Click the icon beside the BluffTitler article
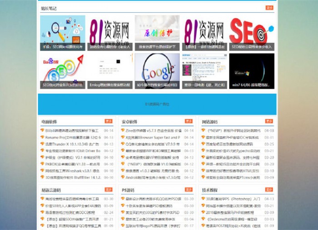Image resolution: width=318 pixels, height=230 pixels. coord(43,178)
